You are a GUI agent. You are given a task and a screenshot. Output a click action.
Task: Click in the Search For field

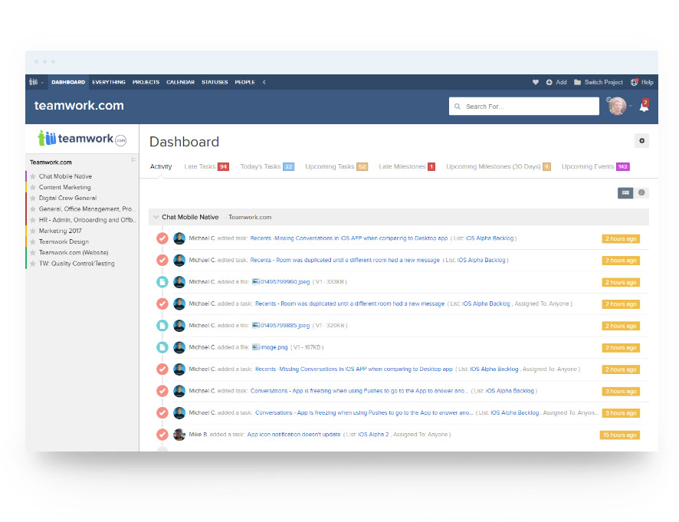(x=524, y=106)
